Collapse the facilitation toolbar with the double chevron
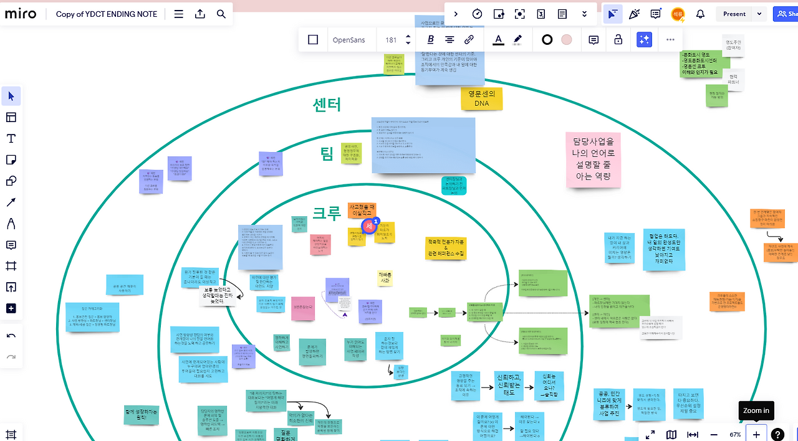Image resolution: width=798 pixels, height=441 pixels. click(584, 13)
